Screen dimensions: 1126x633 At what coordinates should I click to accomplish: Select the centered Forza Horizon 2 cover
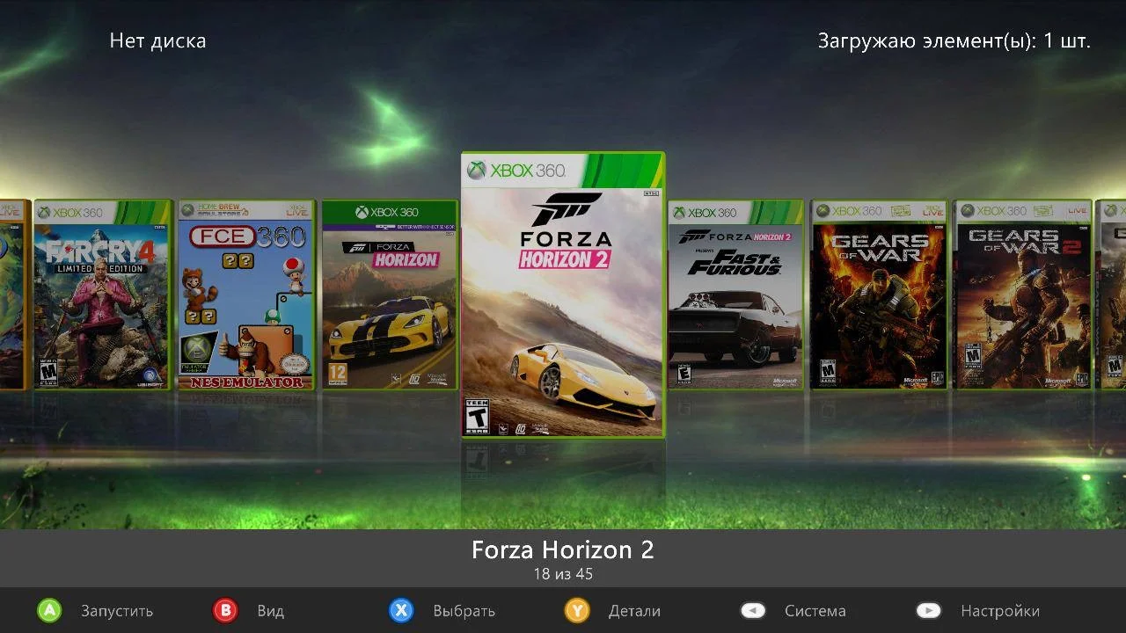click(563, 295)
